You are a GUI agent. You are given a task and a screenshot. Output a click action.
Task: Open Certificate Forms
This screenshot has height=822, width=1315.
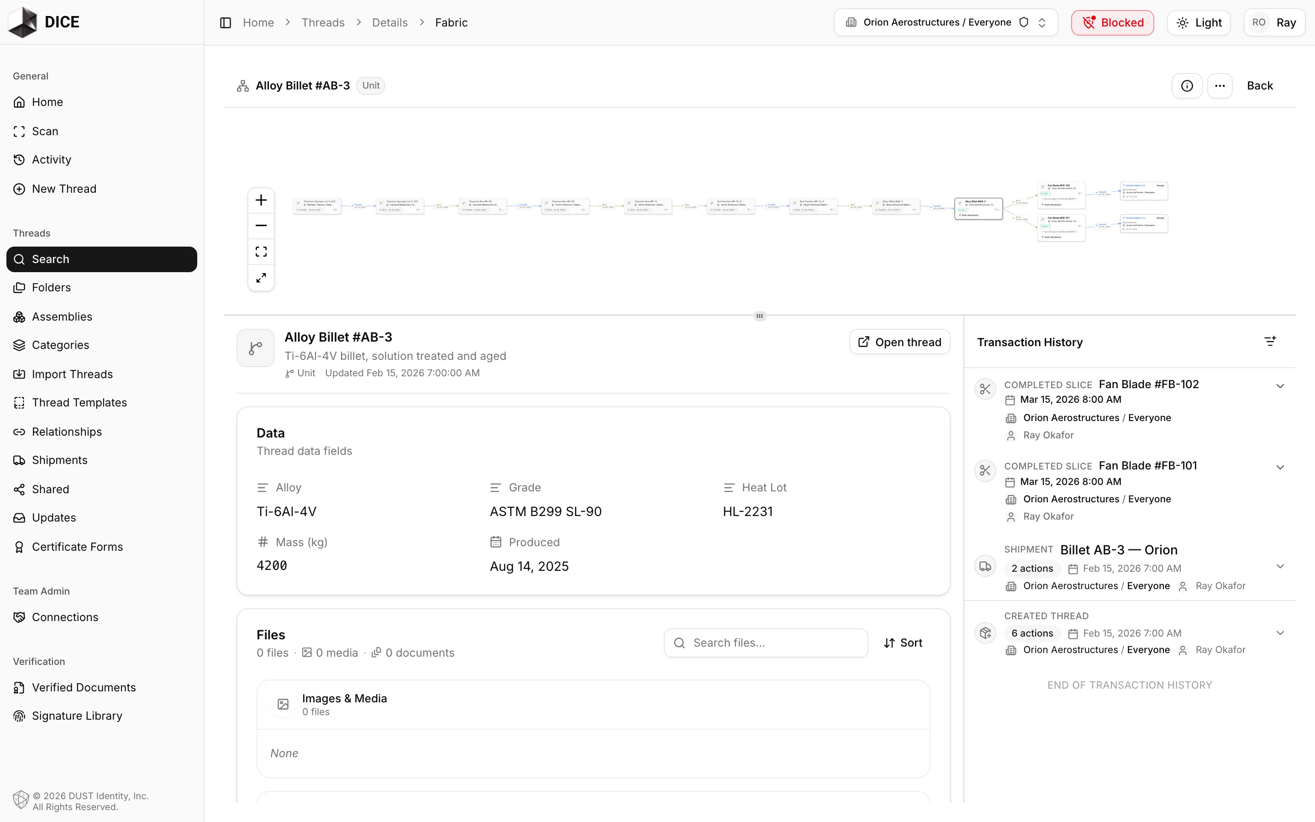tap(102, 547)
